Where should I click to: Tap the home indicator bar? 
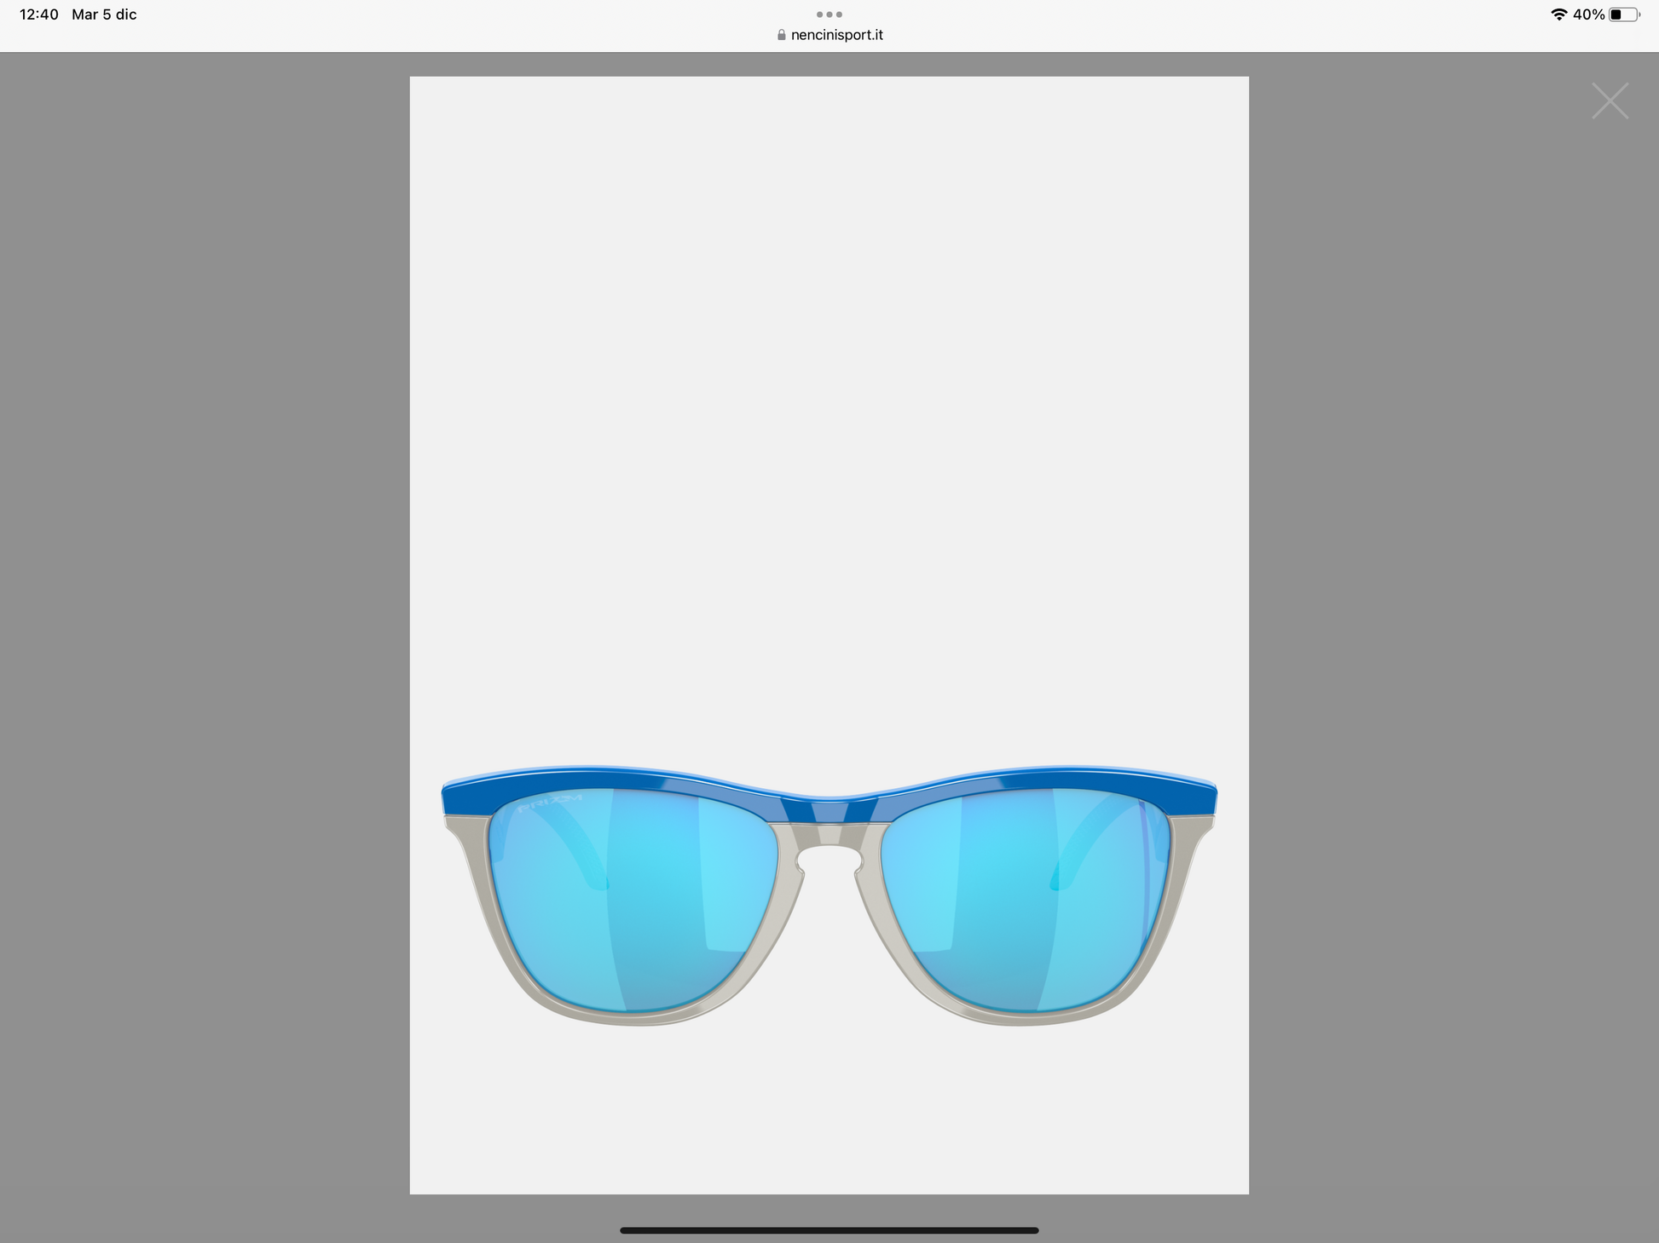pos(829,1230)
